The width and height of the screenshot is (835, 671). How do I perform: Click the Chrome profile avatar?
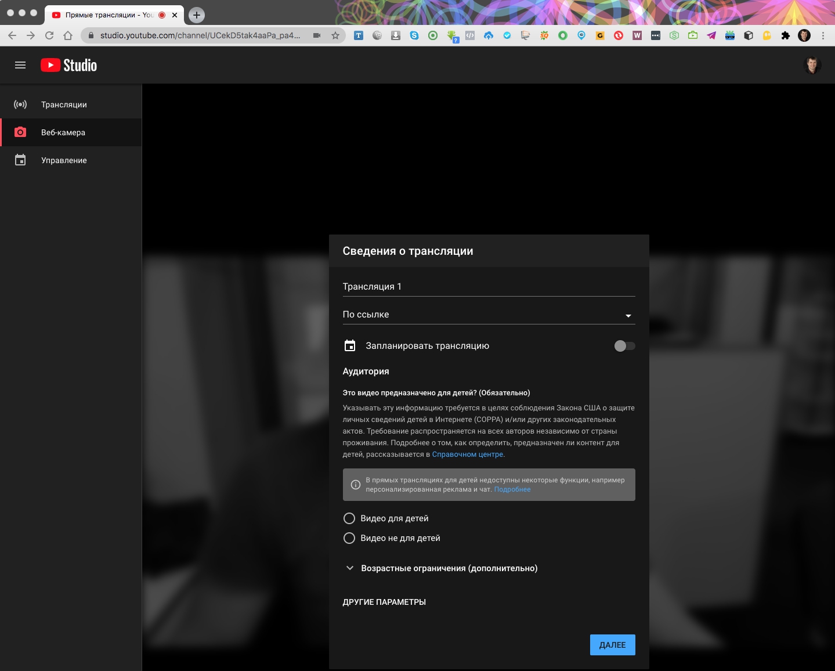804,35
